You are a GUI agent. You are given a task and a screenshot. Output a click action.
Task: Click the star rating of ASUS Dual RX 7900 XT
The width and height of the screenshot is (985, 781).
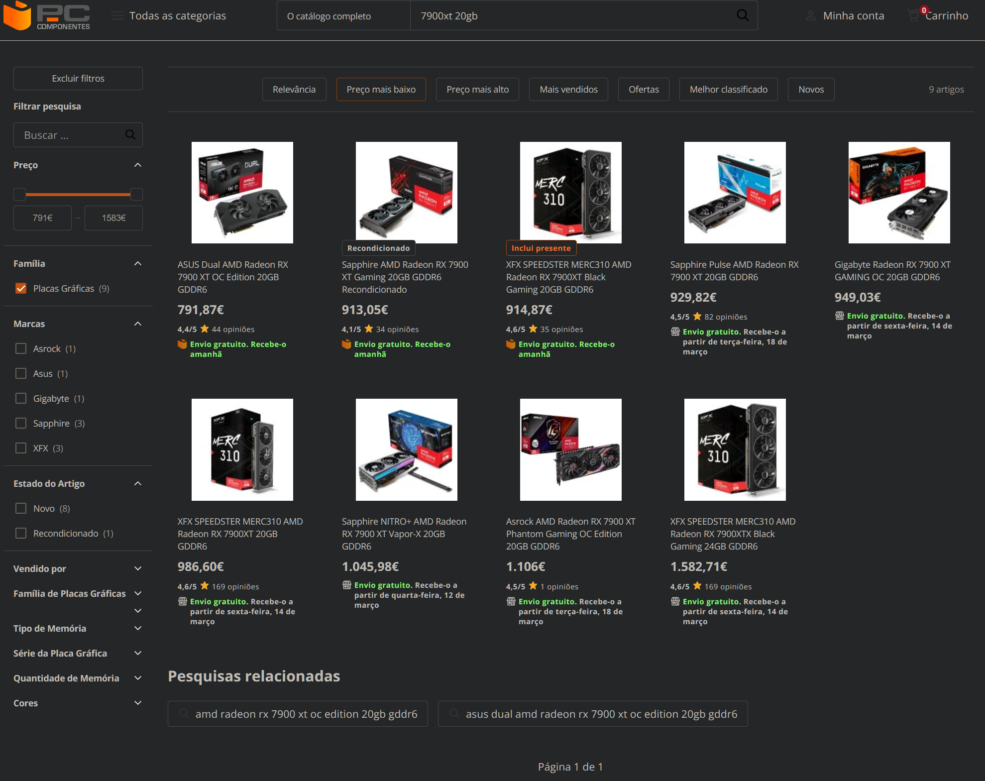[x=205, y=329]
